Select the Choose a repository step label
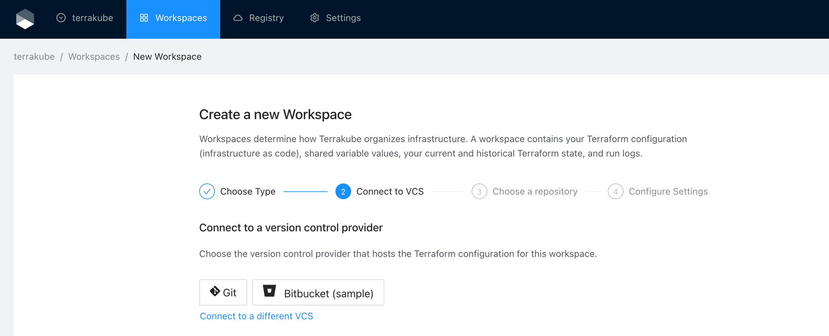 coord(535,191)
